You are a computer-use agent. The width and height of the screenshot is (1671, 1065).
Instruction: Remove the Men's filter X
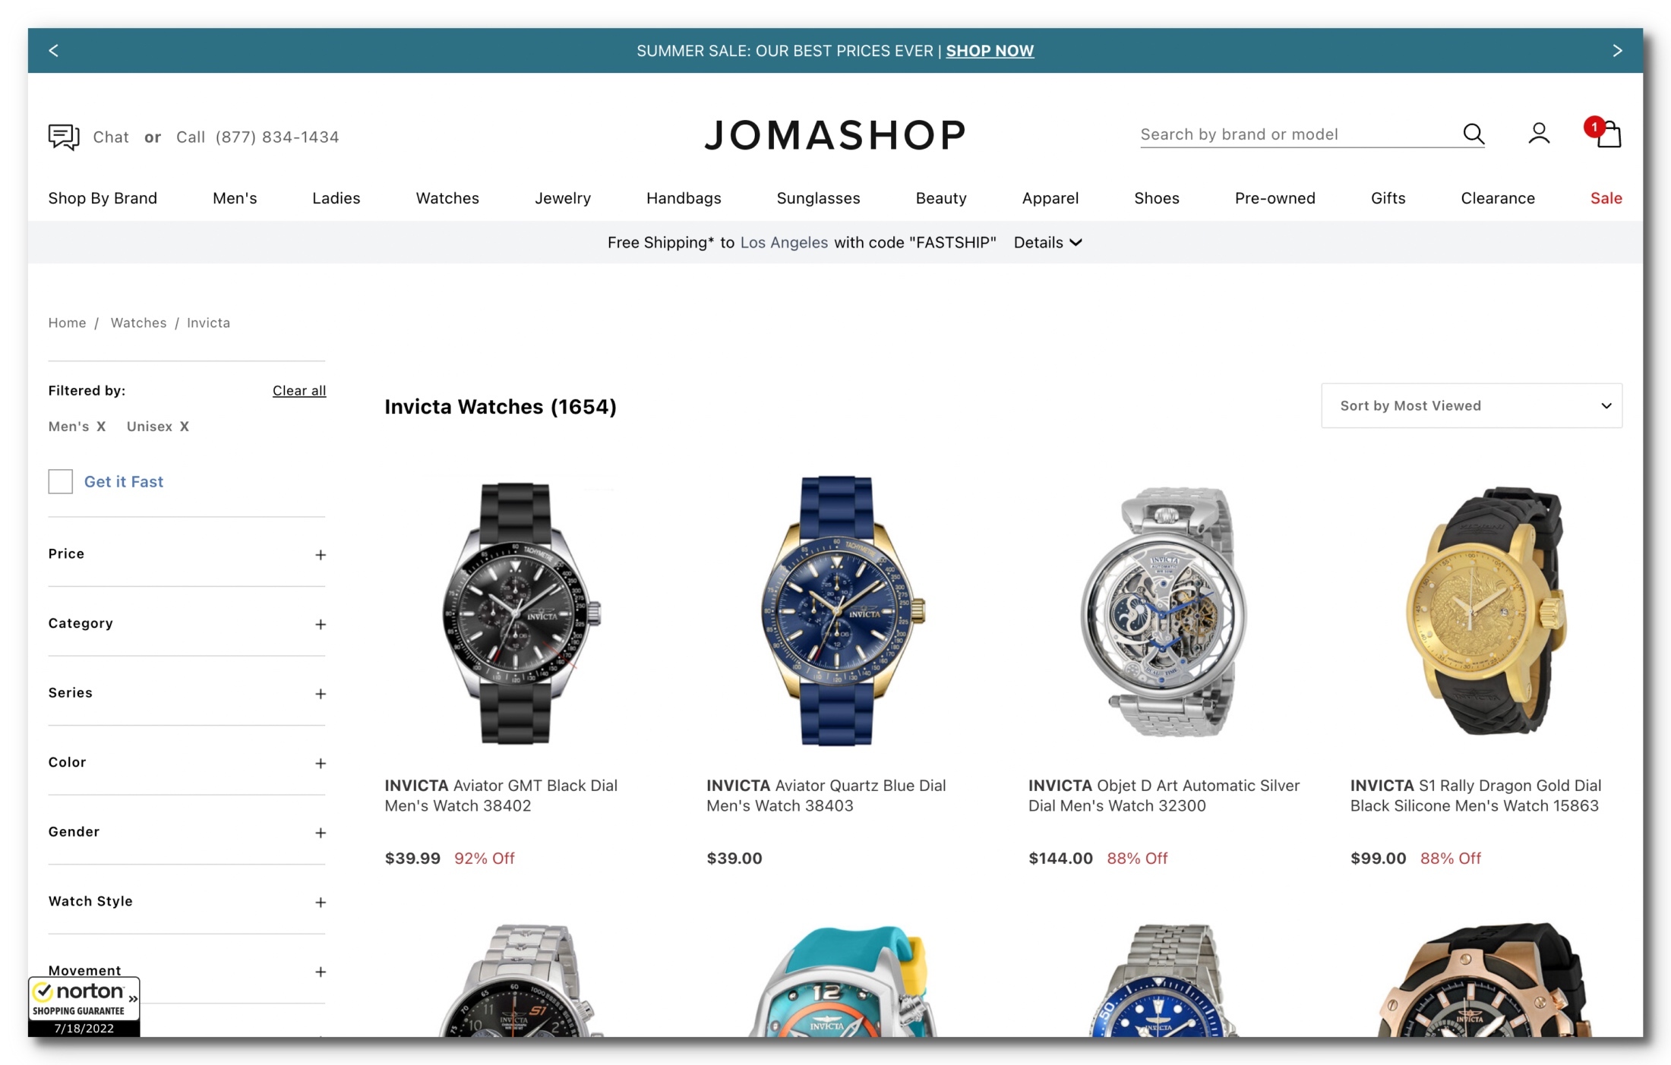101,427
